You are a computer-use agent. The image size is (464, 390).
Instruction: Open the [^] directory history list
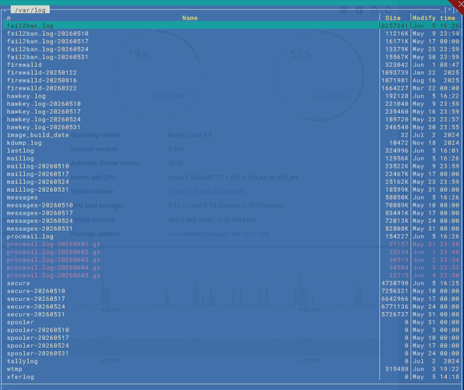coord(449,10)
